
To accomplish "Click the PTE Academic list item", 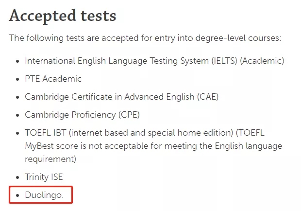I will click(x=53, y=79).
